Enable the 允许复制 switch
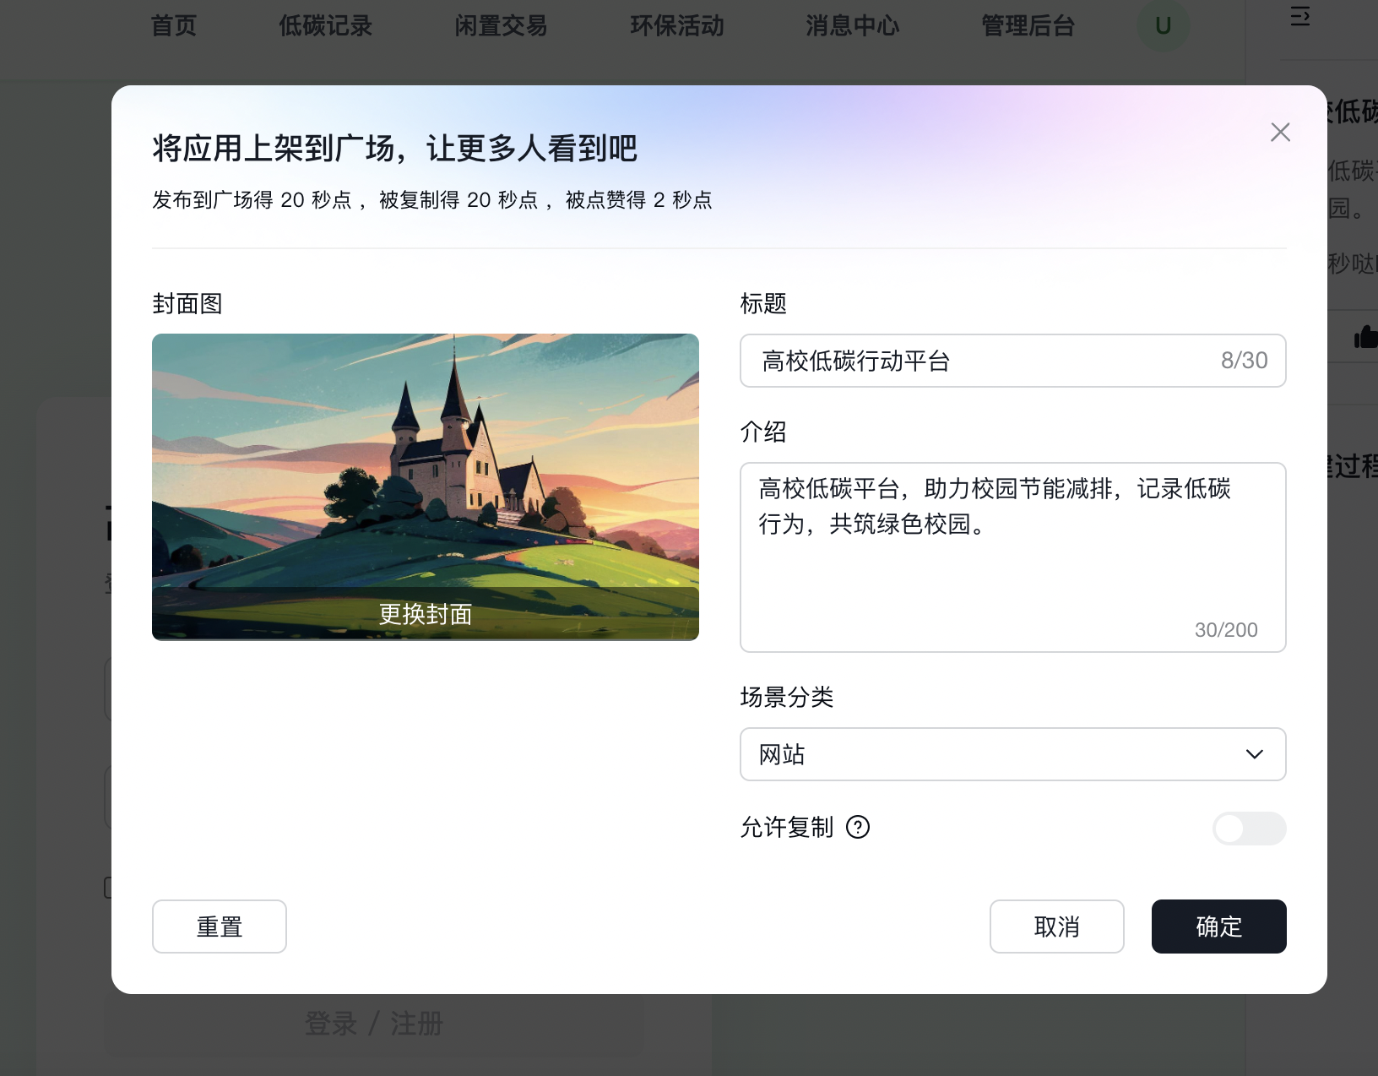The image size is (1378, 1076). pyautogui.click(x=1249, y=829)
